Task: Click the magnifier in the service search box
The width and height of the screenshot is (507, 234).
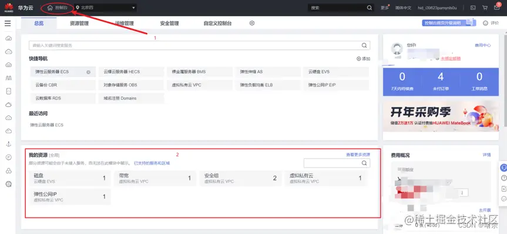Action: click(x=364, y=45)
